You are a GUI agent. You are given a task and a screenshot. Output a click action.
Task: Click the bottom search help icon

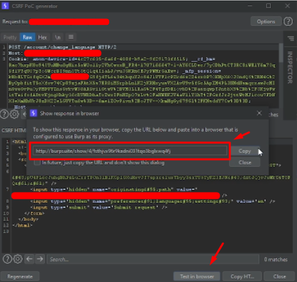click(x=7, y=259)
